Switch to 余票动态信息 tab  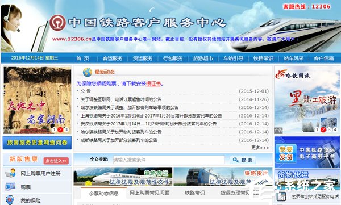pyautogui.click(x=103, y=193)
